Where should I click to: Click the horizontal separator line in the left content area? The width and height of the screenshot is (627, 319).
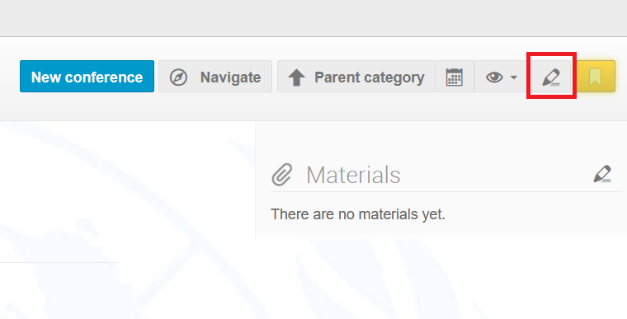tap(59, 263)
